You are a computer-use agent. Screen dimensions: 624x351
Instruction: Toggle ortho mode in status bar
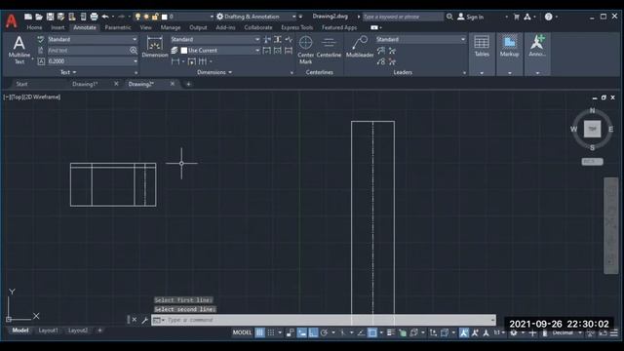coord(313,332)
